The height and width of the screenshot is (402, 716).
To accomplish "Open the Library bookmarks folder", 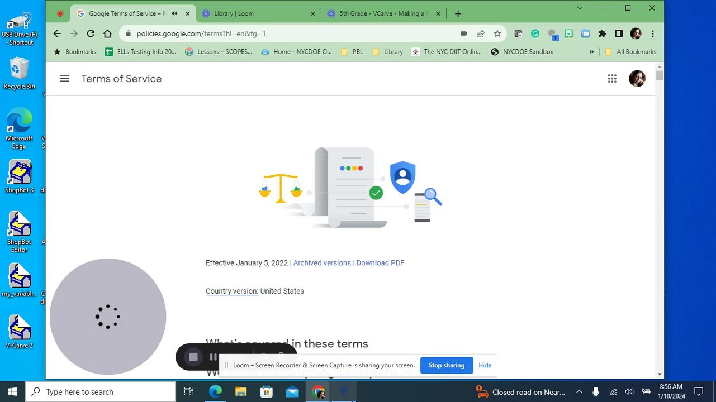I will (387, 52).
